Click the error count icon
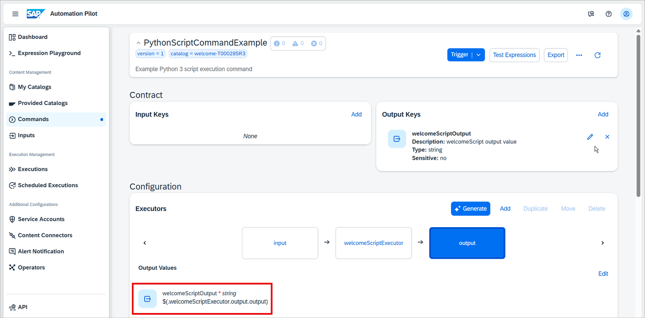Screen dimensions: 645x318 click(314, 43)
